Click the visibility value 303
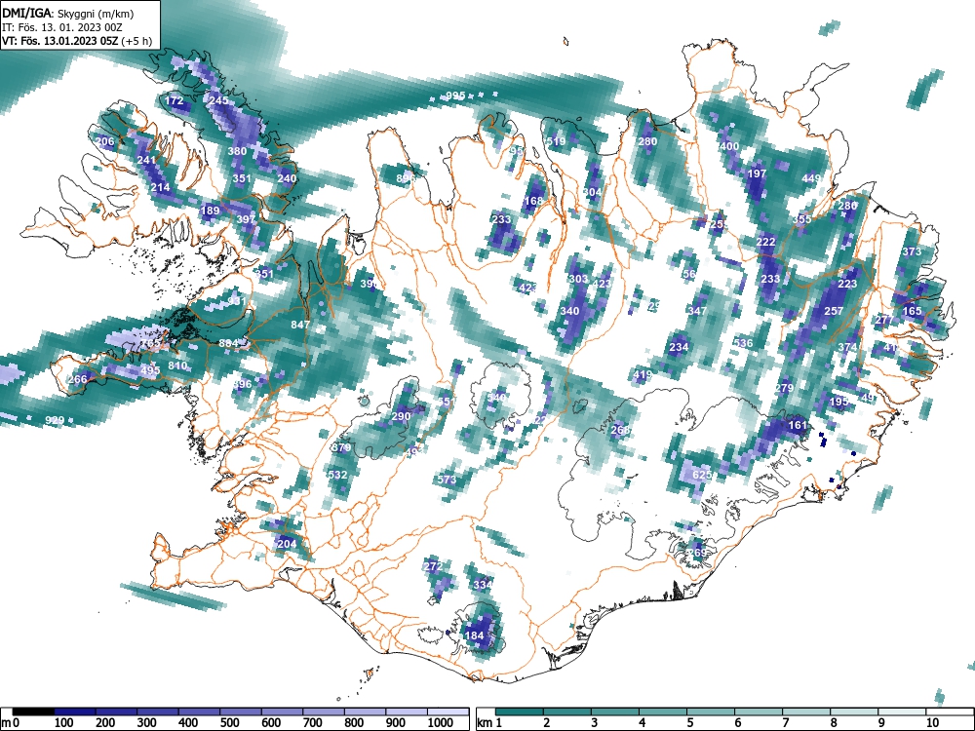975x731 pixels. point(578,279)
